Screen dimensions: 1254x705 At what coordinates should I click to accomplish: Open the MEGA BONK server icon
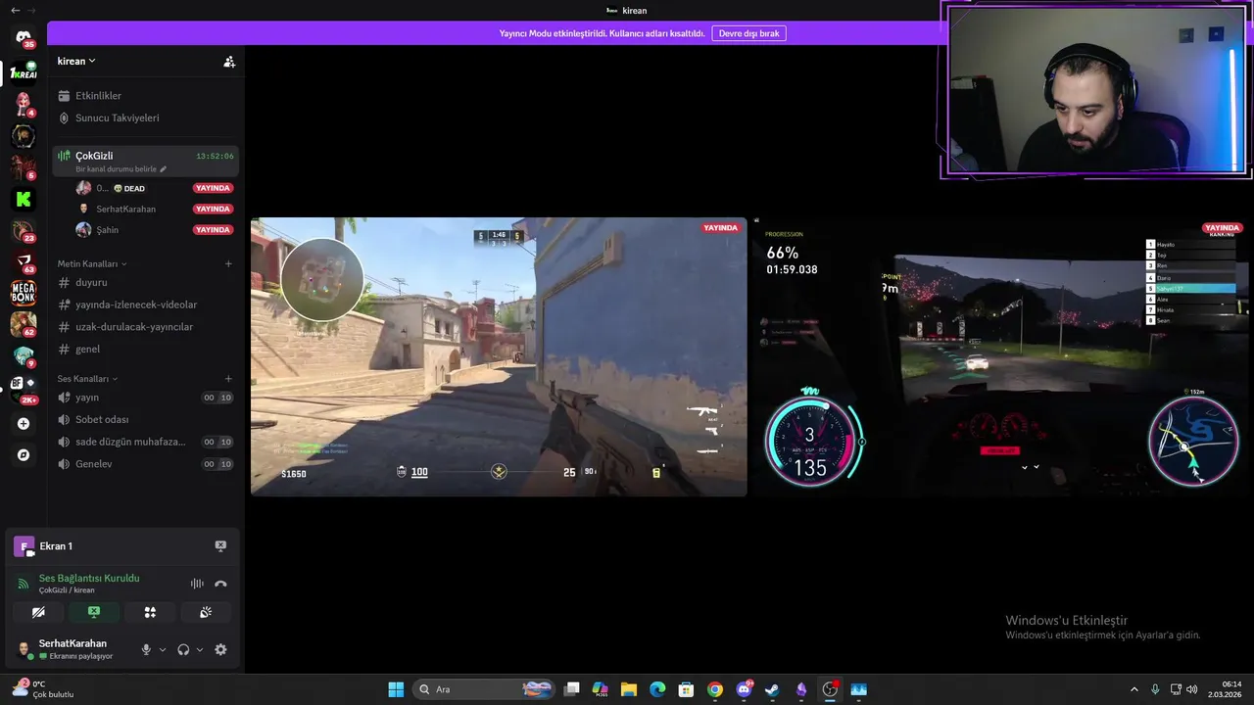(x=24, y=292)
